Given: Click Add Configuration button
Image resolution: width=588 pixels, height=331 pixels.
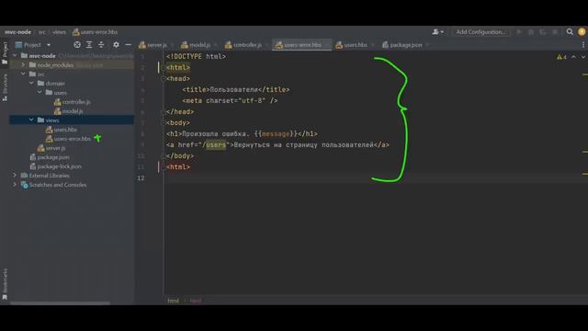Looking at the screenshot, I should tap(481, 32).
